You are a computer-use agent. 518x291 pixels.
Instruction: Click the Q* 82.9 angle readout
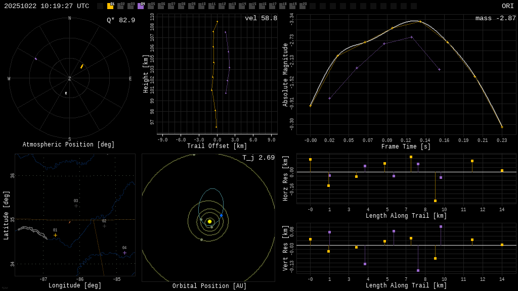120,21
